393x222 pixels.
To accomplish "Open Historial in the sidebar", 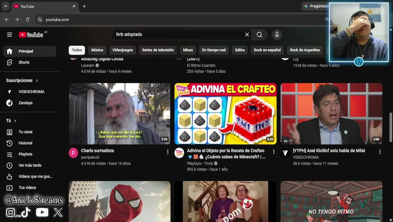I will point(30,143).
